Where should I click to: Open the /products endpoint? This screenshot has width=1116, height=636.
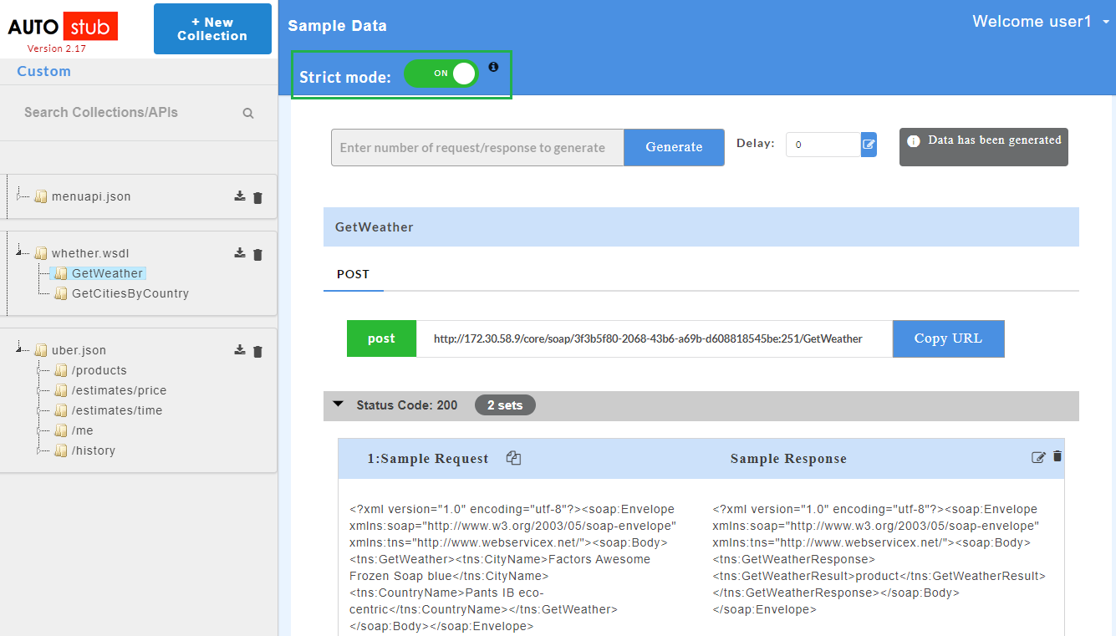coord(99,370)
